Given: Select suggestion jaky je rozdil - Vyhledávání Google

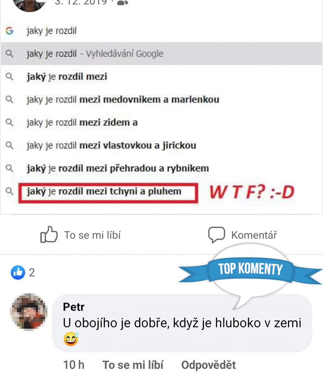Looking at the screenshot, I should click(162, 54).
